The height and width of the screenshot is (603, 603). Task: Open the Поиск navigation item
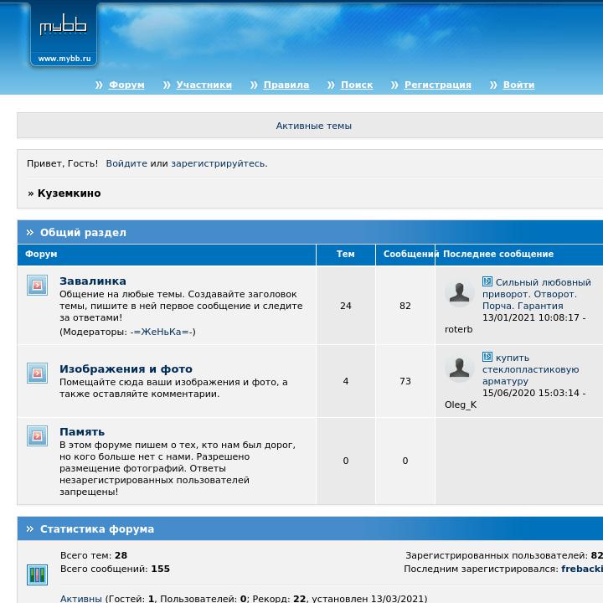(x=357, y=85)
